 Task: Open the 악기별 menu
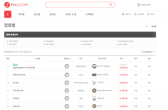[x=21, y=14]
